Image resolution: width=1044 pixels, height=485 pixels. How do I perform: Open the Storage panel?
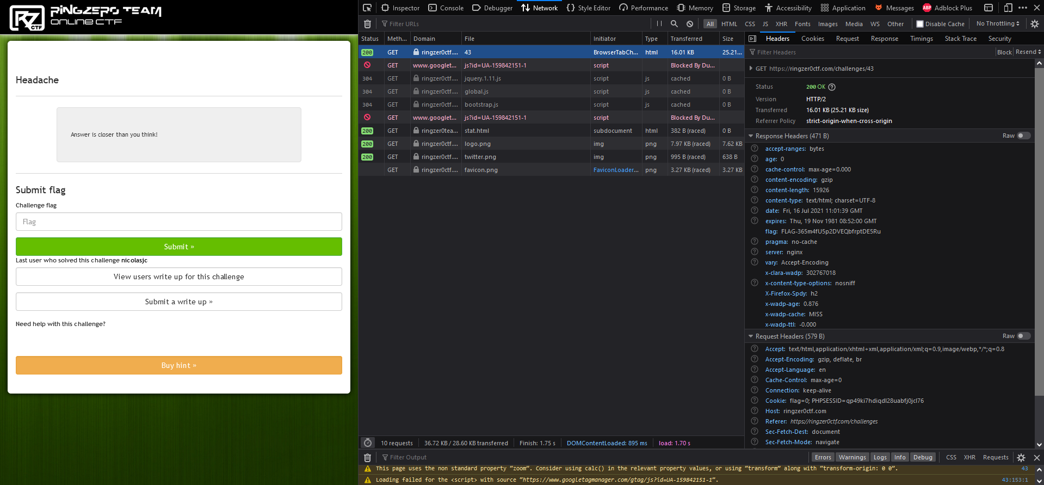pyautogui.click(x=739, y=8)
